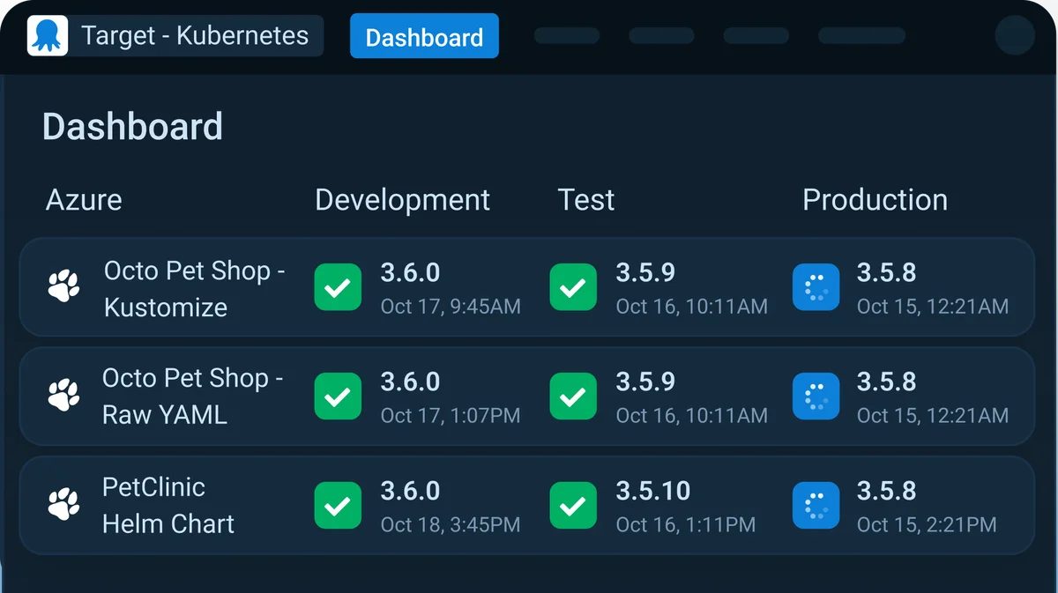Screen dimensions: 1058x593
Task: Switch to the Dashboard tab
Action: 424,36
